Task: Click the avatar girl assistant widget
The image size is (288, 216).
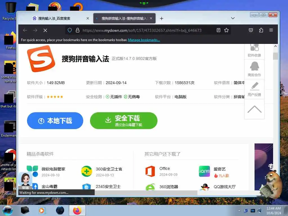Action: point(25,181)
